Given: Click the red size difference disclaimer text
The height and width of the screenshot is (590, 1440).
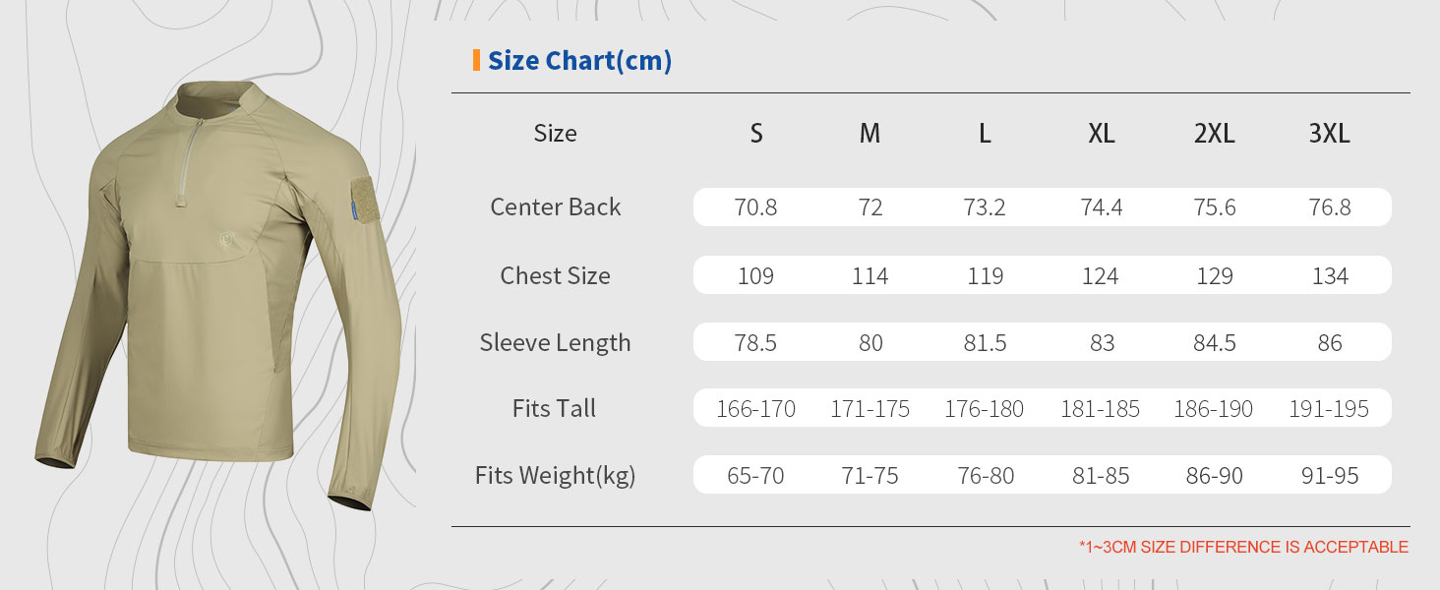Looking at the screenshot, I should pyautogui.click(x=1243, y=547).
